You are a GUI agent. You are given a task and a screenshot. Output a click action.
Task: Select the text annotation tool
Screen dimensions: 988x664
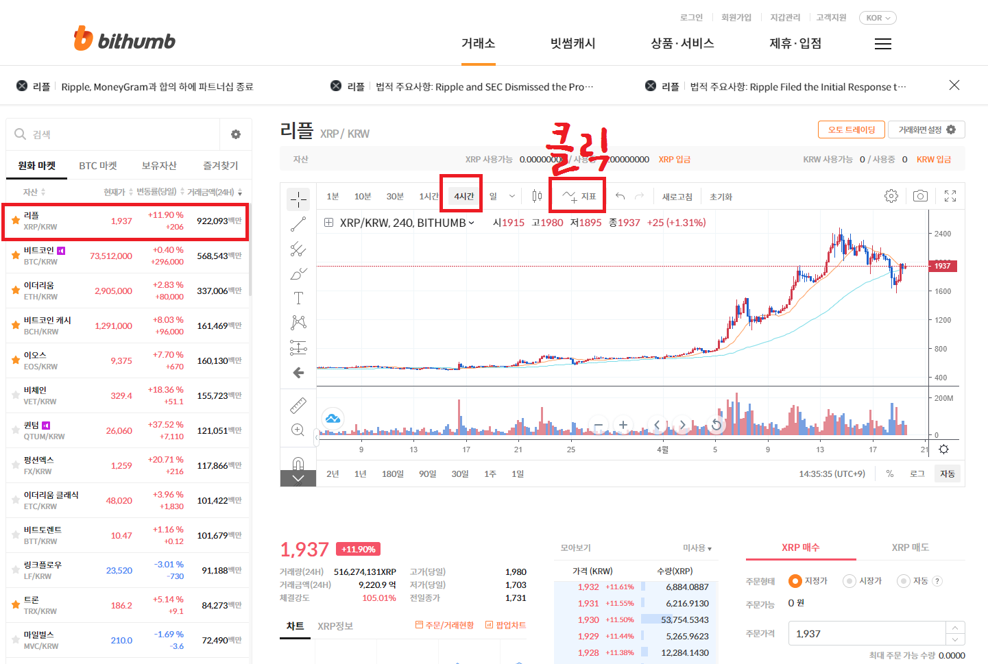click(298, 298)
